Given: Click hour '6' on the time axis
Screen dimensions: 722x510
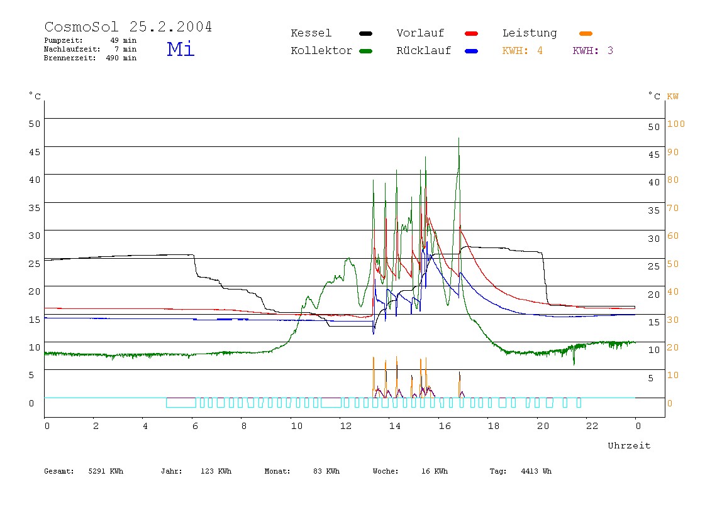Looking at the screenshot, I should pos(195,426).
